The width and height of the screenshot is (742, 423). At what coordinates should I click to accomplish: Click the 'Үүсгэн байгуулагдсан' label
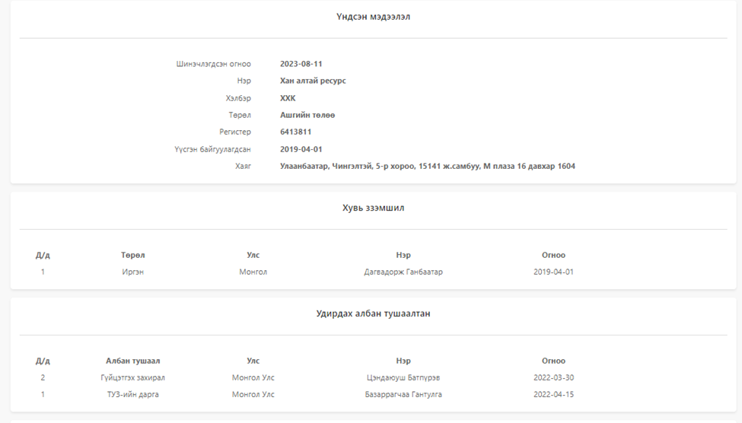coord(212,149)
